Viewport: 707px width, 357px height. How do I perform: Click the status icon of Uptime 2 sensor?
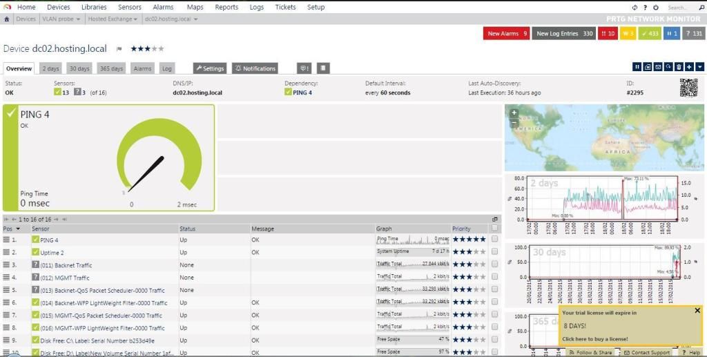tap(36, 252)
